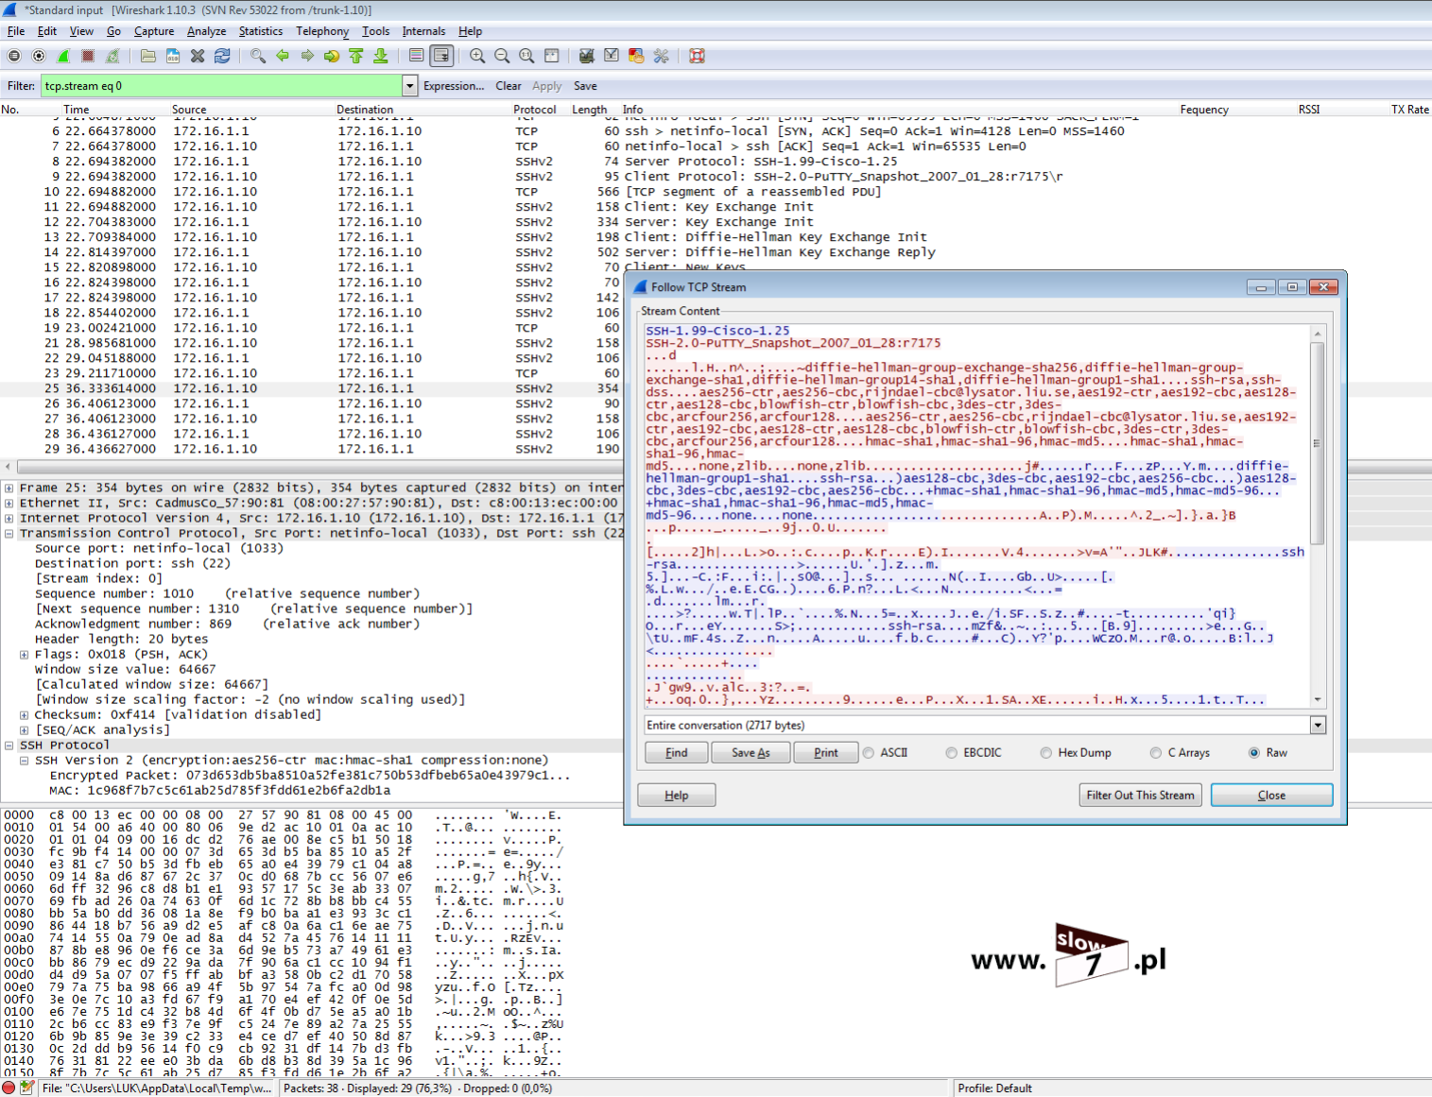The height and width of the screenshot is (1097, 1432).
Task: Collapse the SSH Version 2 node
Action: pyautogui.click(x=24, y=761)
